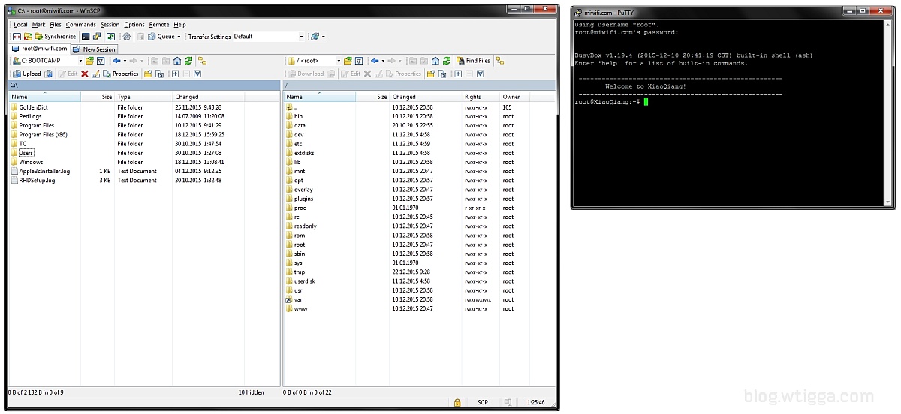Sort local panel by Name column header
Viewport: 901px width, 414px height.
coord(44,97)
